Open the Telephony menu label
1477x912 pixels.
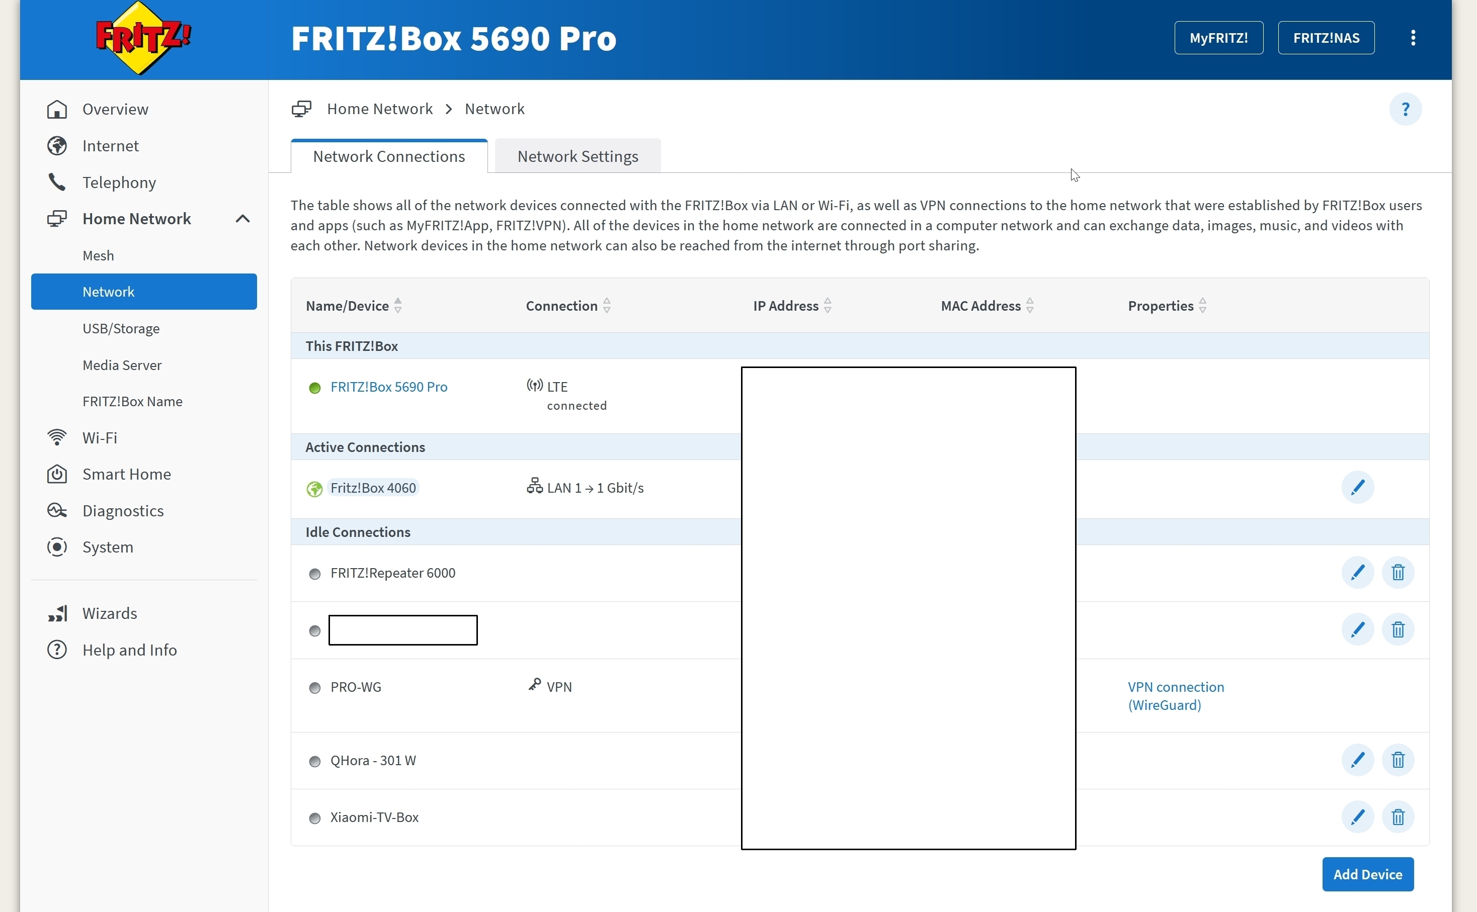(x=119, y=183)
